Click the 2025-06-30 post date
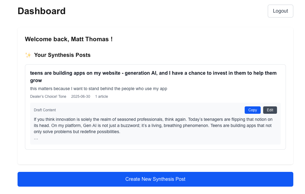This screenshot has height=194, width=305. click(x=81, y=97)
